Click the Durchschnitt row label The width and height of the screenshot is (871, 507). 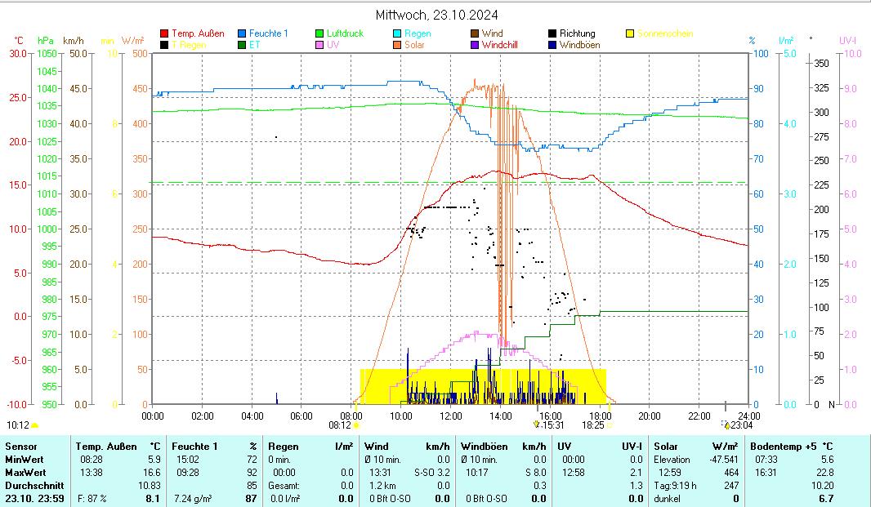[34, 485]
